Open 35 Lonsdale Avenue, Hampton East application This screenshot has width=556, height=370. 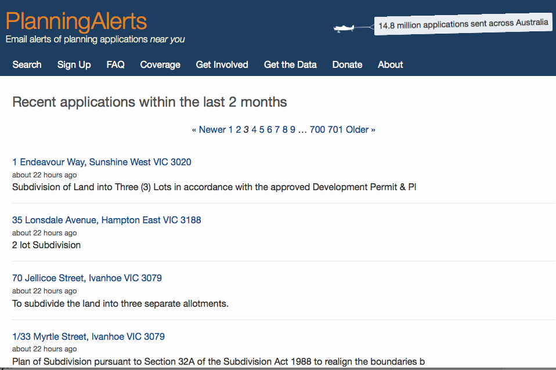point(107,220)
